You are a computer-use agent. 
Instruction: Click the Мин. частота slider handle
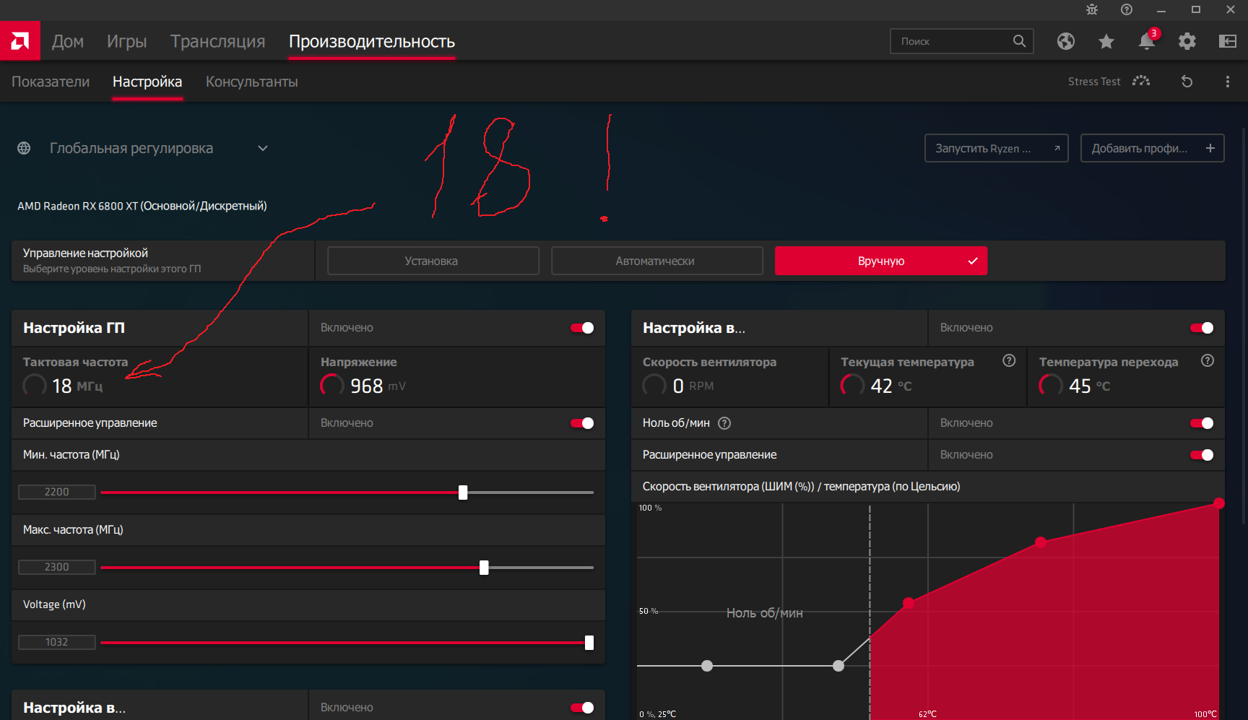pyautogui.click(x=463, y=493)
